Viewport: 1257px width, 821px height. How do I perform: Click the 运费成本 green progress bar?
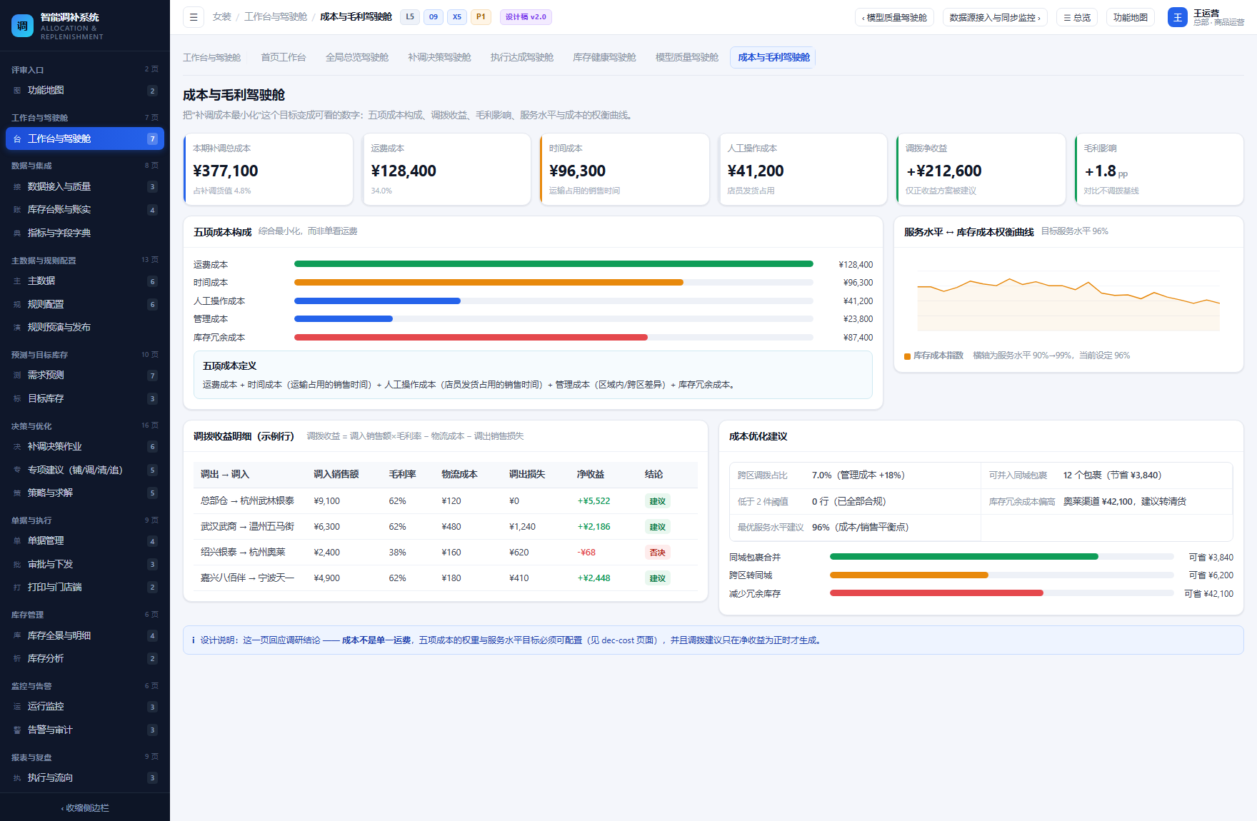554,264
